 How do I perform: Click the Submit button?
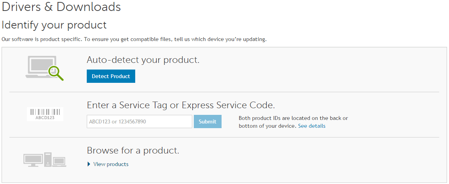tap(208, 121)
